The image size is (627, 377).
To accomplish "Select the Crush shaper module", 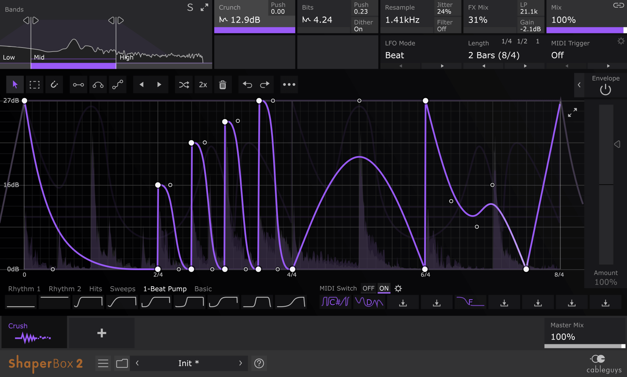I will (x=34, y=332).
